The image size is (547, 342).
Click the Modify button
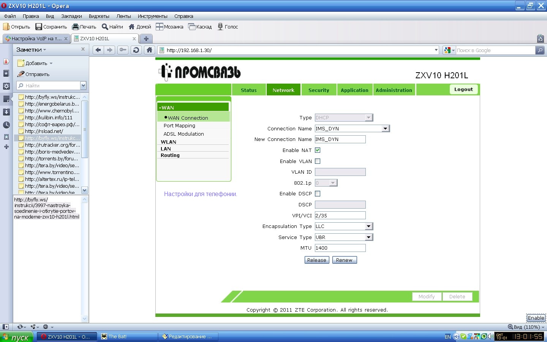[x=427, y=296]
